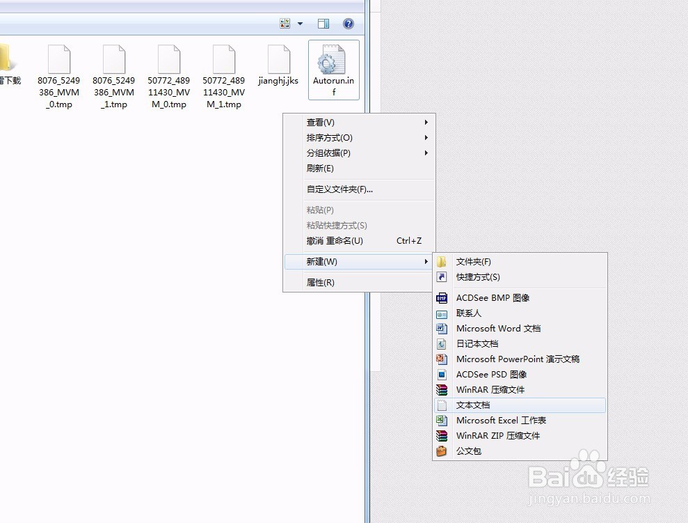Screen dimensions: 688x523
Task: Choose 自定义文件夹(F)... menu entry
Action: pyautogui.click(x=359, y=189)
